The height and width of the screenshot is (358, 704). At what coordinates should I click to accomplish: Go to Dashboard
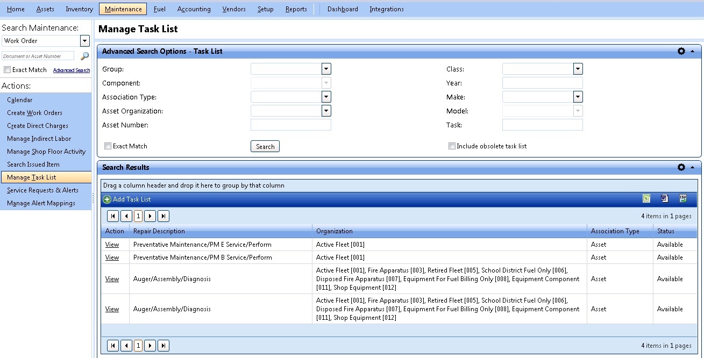[x=343, y=9]
